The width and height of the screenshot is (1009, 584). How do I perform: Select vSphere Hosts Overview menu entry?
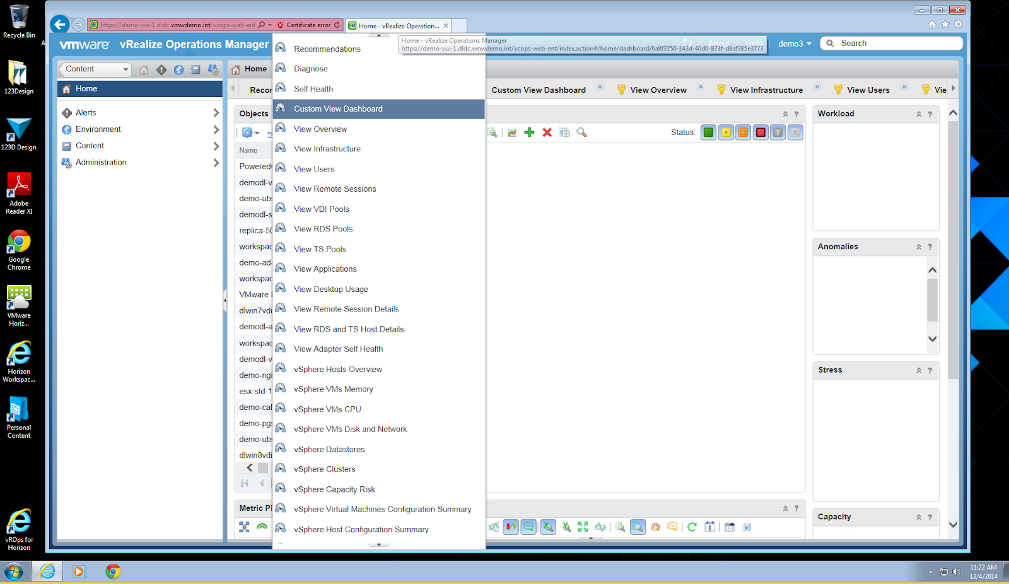[x=378, y=369]
